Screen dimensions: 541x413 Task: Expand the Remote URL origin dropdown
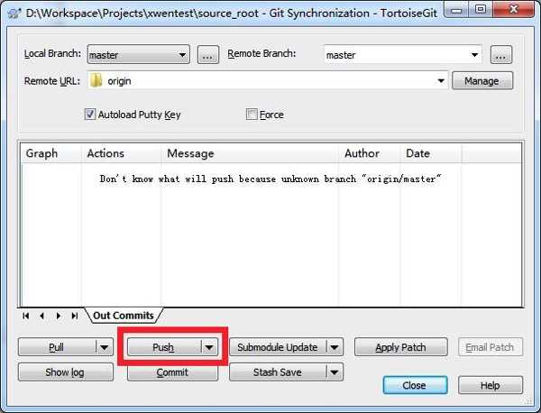click(441, 81)
